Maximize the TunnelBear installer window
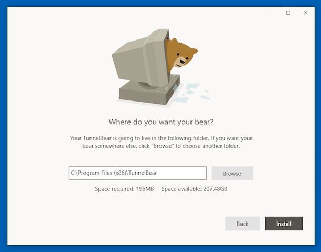 click(x=288, y=13)
